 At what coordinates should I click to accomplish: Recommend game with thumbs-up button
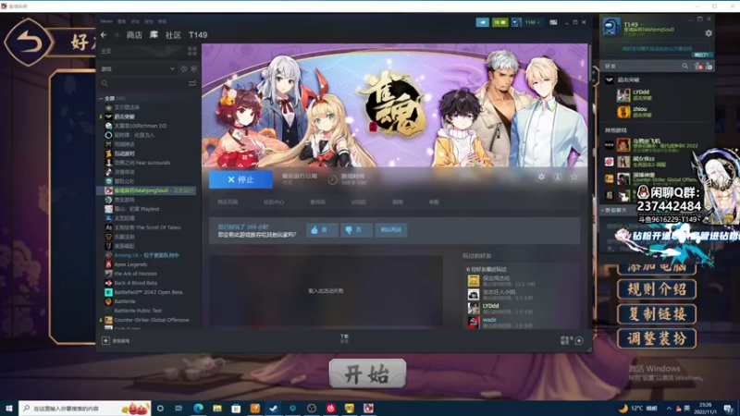point(322,229)
